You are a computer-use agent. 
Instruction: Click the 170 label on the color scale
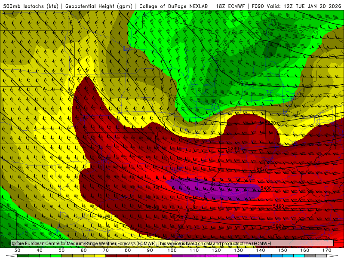(x=327, y=250)
